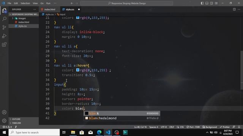This screenshot has height=136, width=243.
Task: Toggle the primary side bar layout
Action: click(202, 3)
